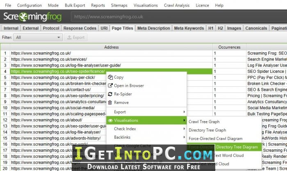Switch to the URI tab
287x171 pixels.
click(104, 28)
